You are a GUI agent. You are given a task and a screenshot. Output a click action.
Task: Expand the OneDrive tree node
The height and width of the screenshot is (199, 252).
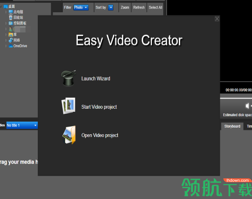[6, 46]
